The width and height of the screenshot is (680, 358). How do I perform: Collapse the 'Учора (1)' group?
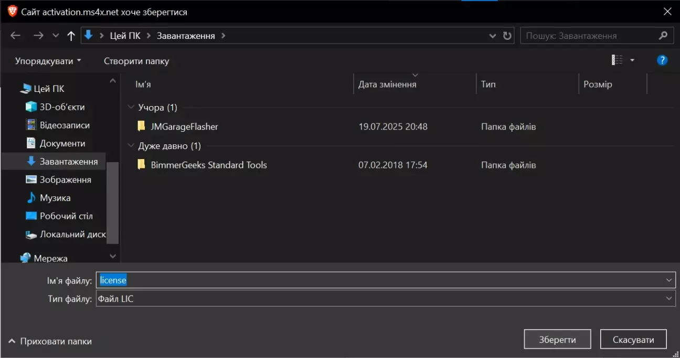click(x=131, y=108)
